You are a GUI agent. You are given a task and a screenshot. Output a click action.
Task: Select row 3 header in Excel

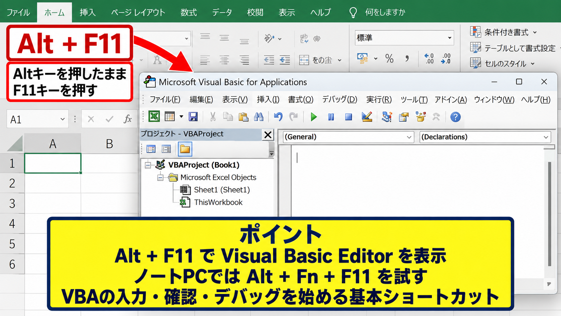coord(12,203)
